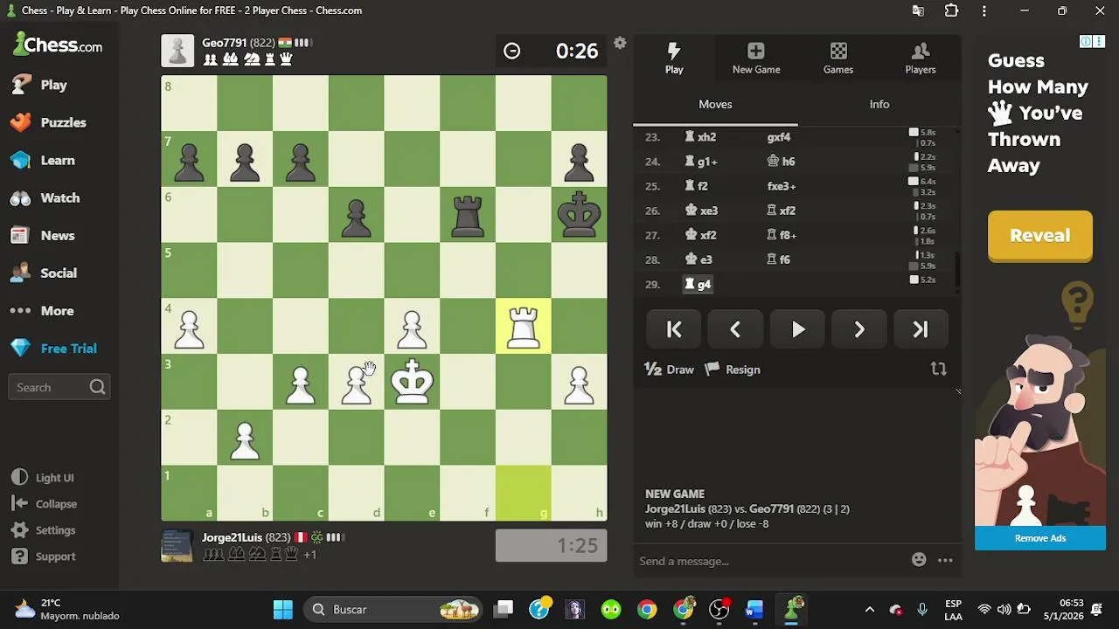Open the Chess.com home logo
The image size is (1119, 629).
pyautogui.click(x=58, y=45)
